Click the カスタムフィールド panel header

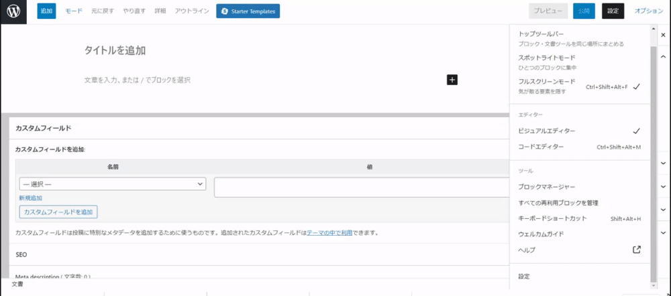[x=259, y=128]
